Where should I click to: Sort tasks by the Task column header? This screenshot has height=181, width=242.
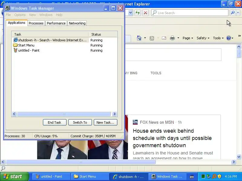tap(50, 34)
